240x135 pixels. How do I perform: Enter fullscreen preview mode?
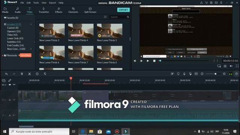(x=237, y=66)
